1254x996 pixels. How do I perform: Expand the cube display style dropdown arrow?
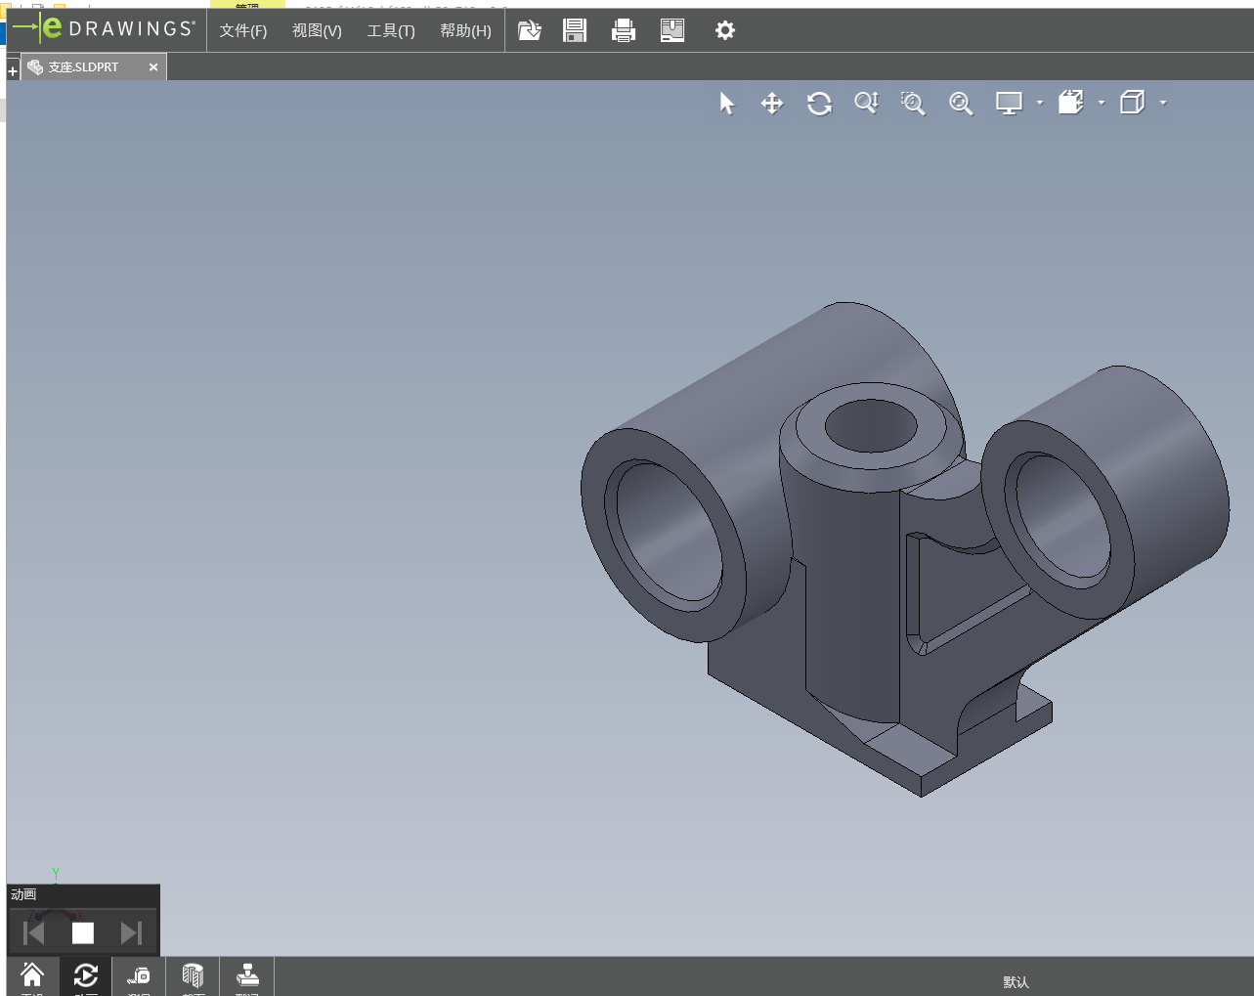coord(1163,103)
